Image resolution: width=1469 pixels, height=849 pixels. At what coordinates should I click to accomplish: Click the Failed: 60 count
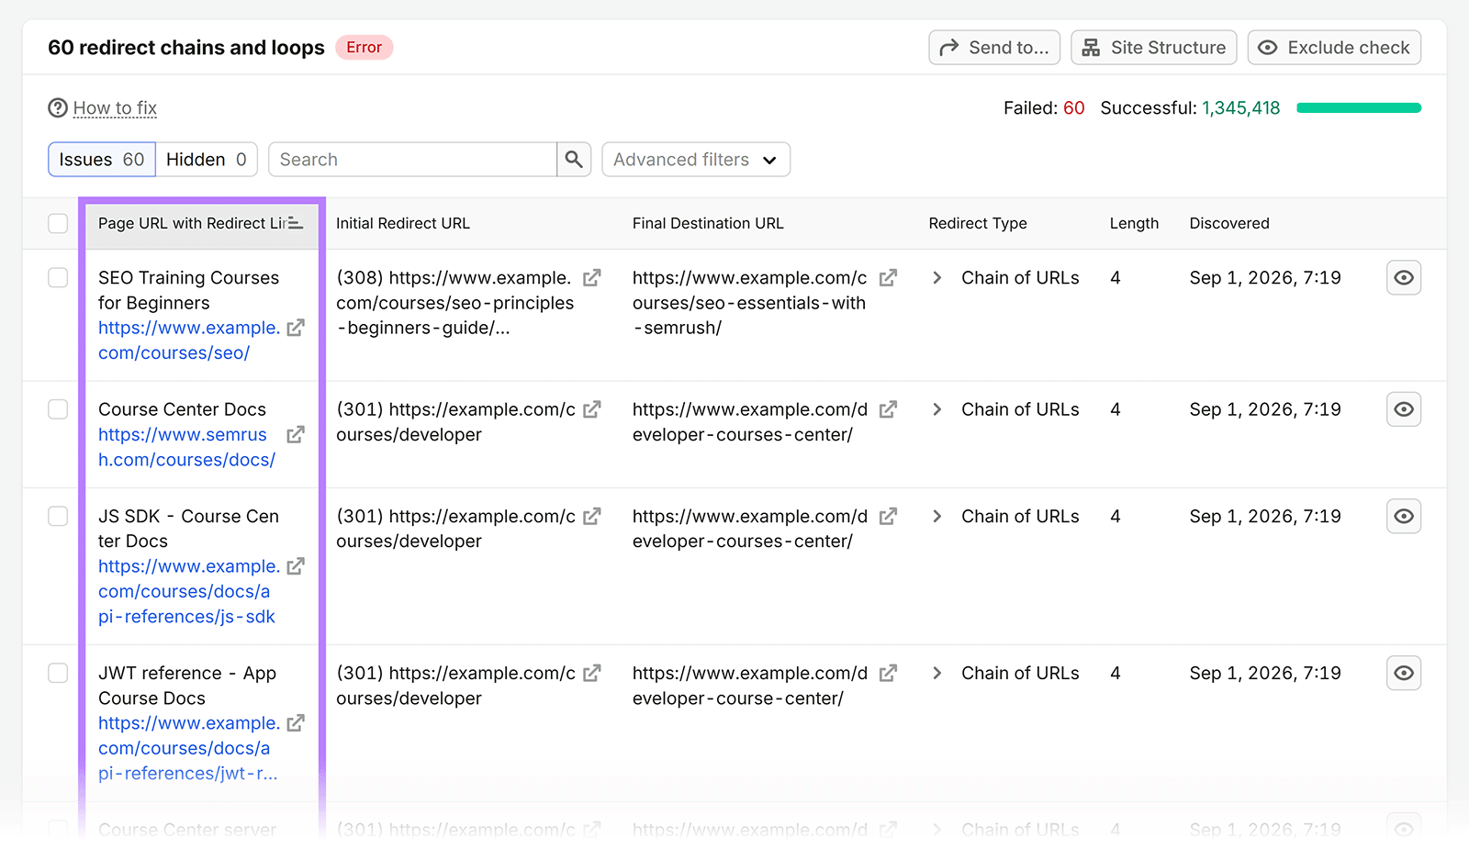pos(1044,108)
